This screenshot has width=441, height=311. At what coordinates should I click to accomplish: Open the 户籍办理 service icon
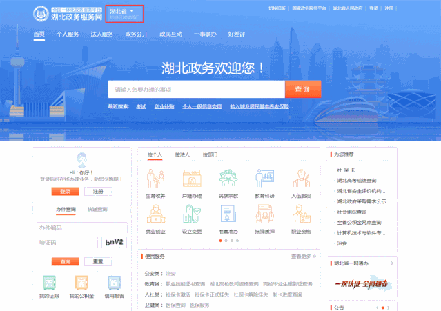pyautogui.click(x=192, y=179)
